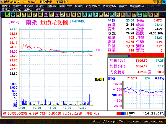
Task: Open the 證券(E) menu
Action: [x=17, y=6]
